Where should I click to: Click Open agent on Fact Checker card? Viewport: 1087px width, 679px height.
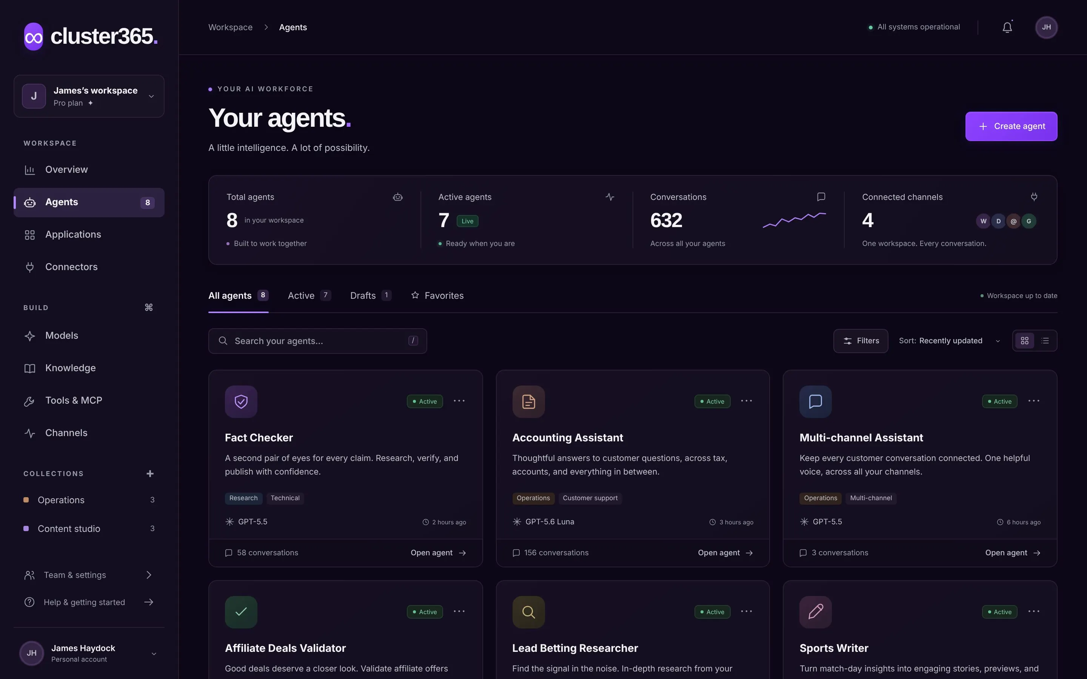tap(439, 553)
